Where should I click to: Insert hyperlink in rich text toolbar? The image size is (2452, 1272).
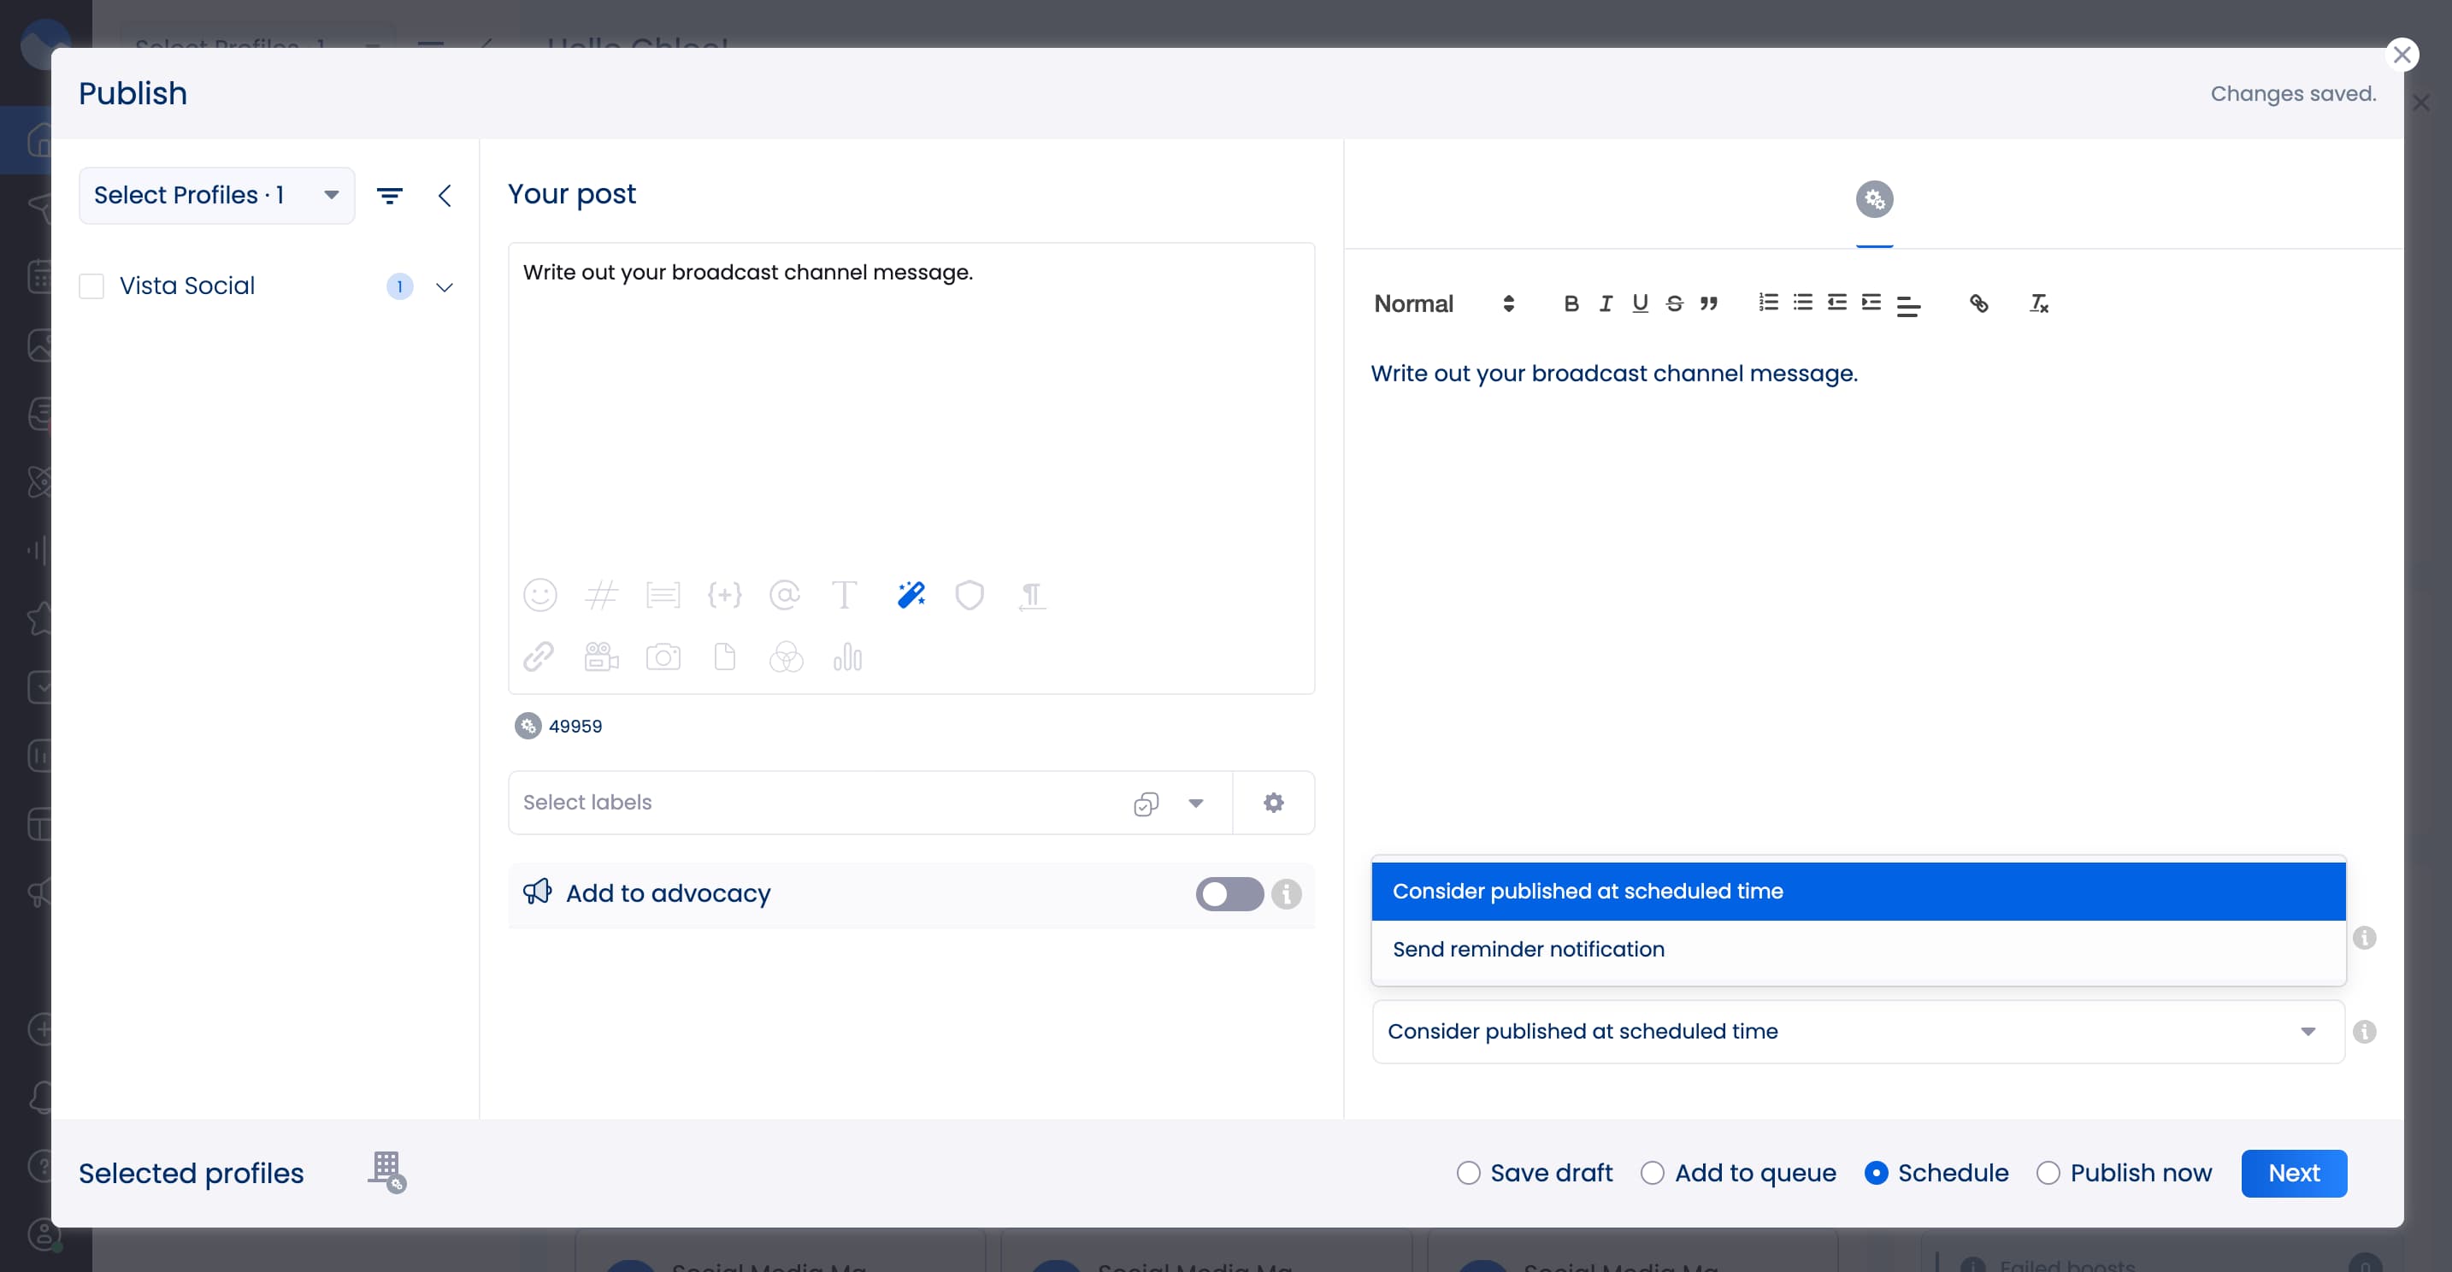(x=1978, y=303)
